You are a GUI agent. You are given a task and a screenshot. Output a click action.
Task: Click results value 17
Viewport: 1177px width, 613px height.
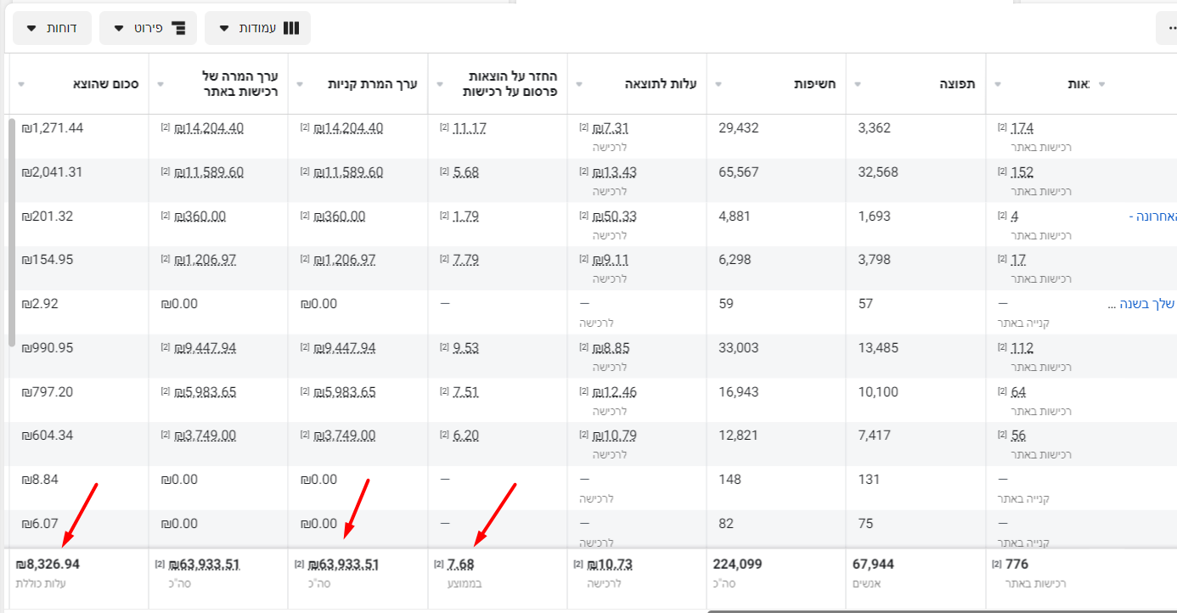click(x=1019, y=259)
